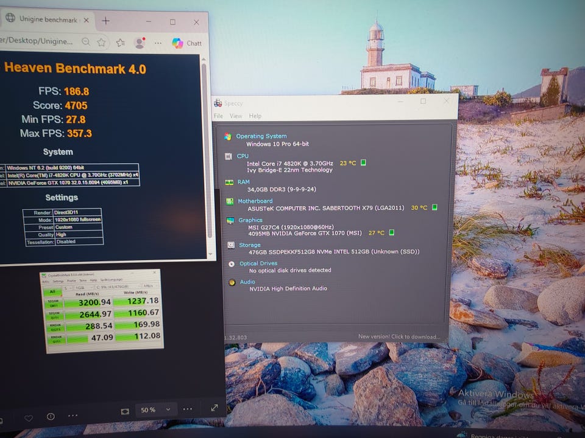Image resolution: width=585 pixels, height=438 pixels.
Task: Open the browser settings and more menu
Action: click(x=158, y=43)
